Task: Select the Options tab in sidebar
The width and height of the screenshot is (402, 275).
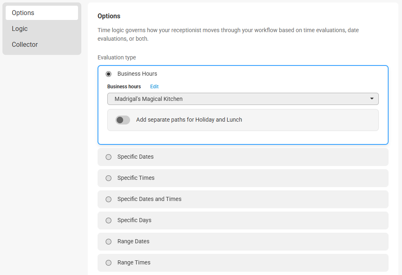Action: click(x=42, y=13)
